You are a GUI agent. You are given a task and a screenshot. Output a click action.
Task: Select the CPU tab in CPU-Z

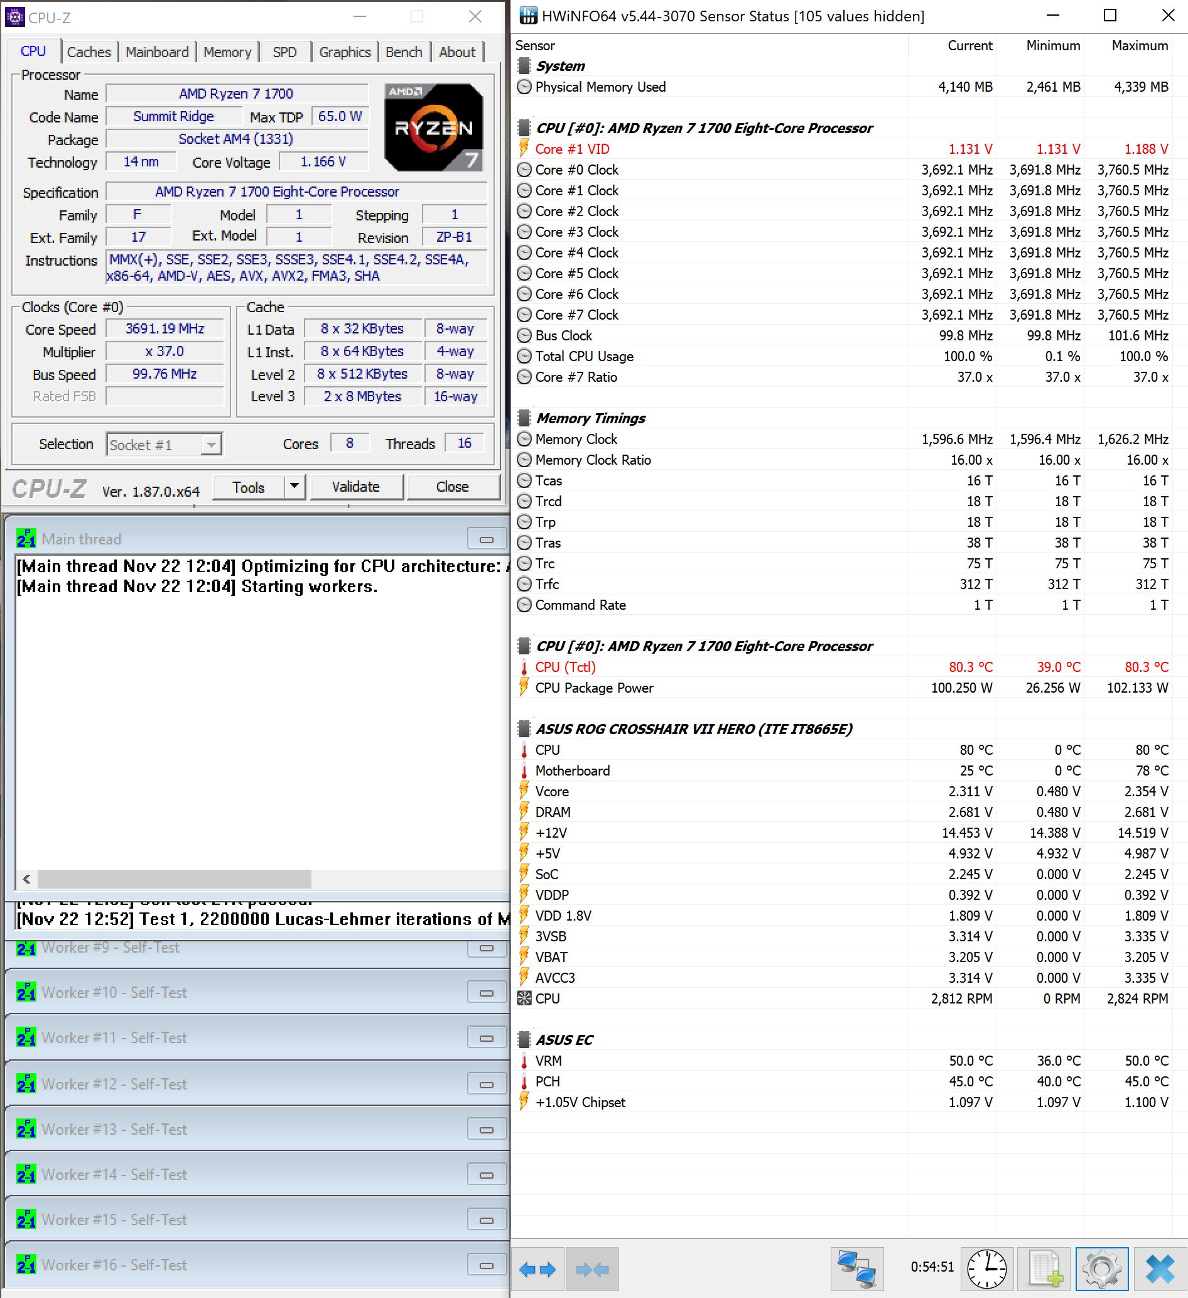33,51
